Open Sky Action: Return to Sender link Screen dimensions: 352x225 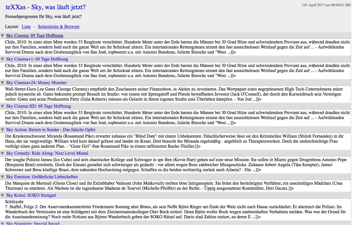click(51, 130)
